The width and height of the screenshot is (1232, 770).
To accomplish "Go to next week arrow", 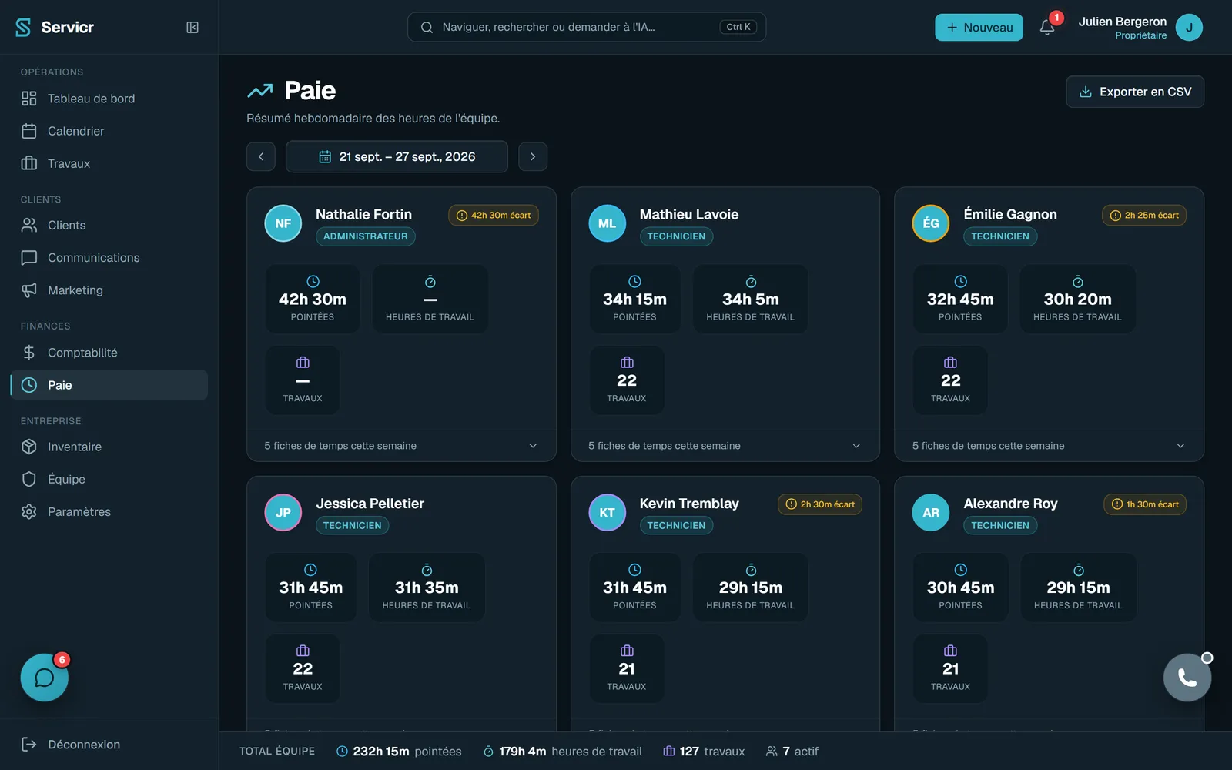I will tap(533, 156).
